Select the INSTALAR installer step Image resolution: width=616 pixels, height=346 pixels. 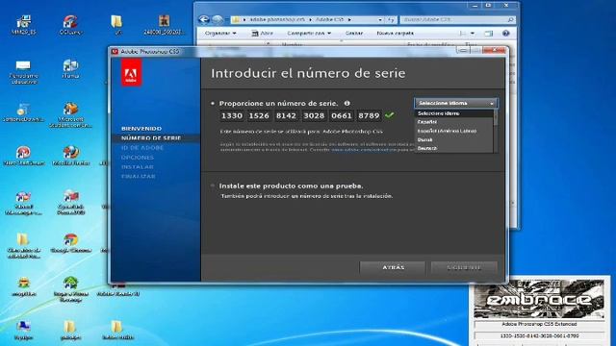[x=138, y=166]
